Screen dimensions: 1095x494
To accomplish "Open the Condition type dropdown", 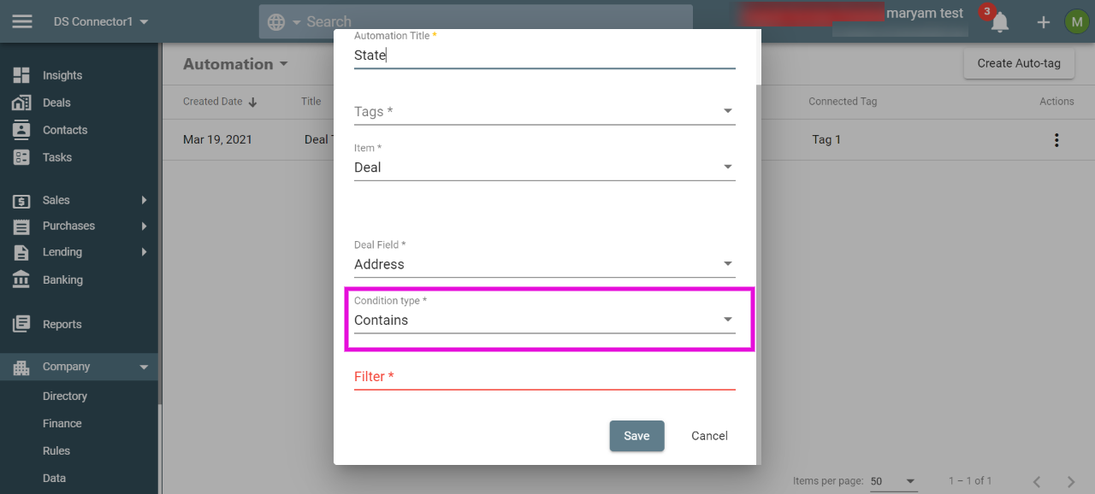I will 545,315.
